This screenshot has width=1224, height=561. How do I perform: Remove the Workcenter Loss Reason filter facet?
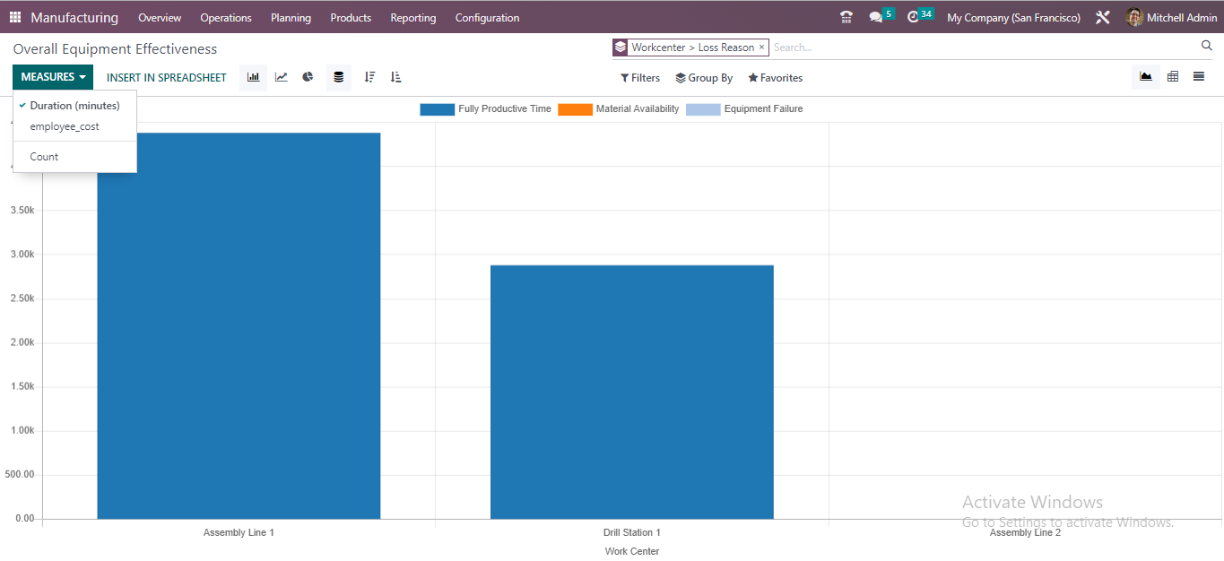[762, 47]
